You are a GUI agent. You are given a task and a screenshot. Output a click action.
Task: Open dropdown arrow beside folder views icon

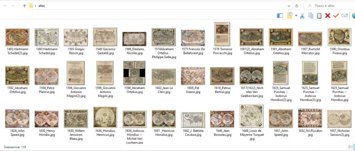296,16
